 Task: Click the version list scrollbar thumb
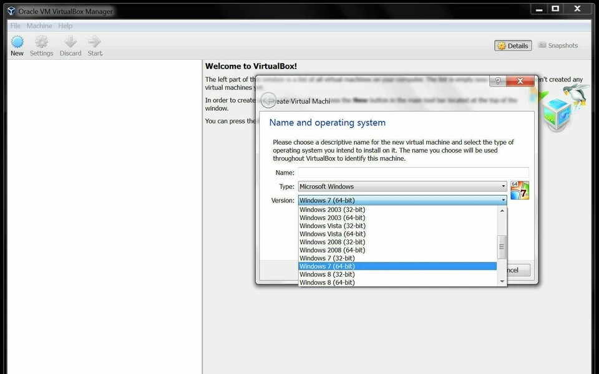[x=502, y=247]
